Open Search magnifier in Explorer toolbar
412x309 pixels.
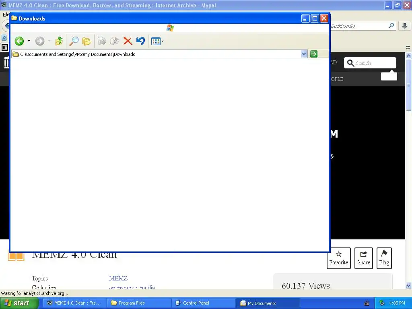pos(74,41)
